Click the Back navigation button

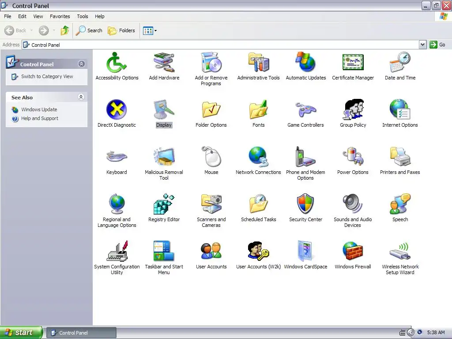(x=15, y=30)
